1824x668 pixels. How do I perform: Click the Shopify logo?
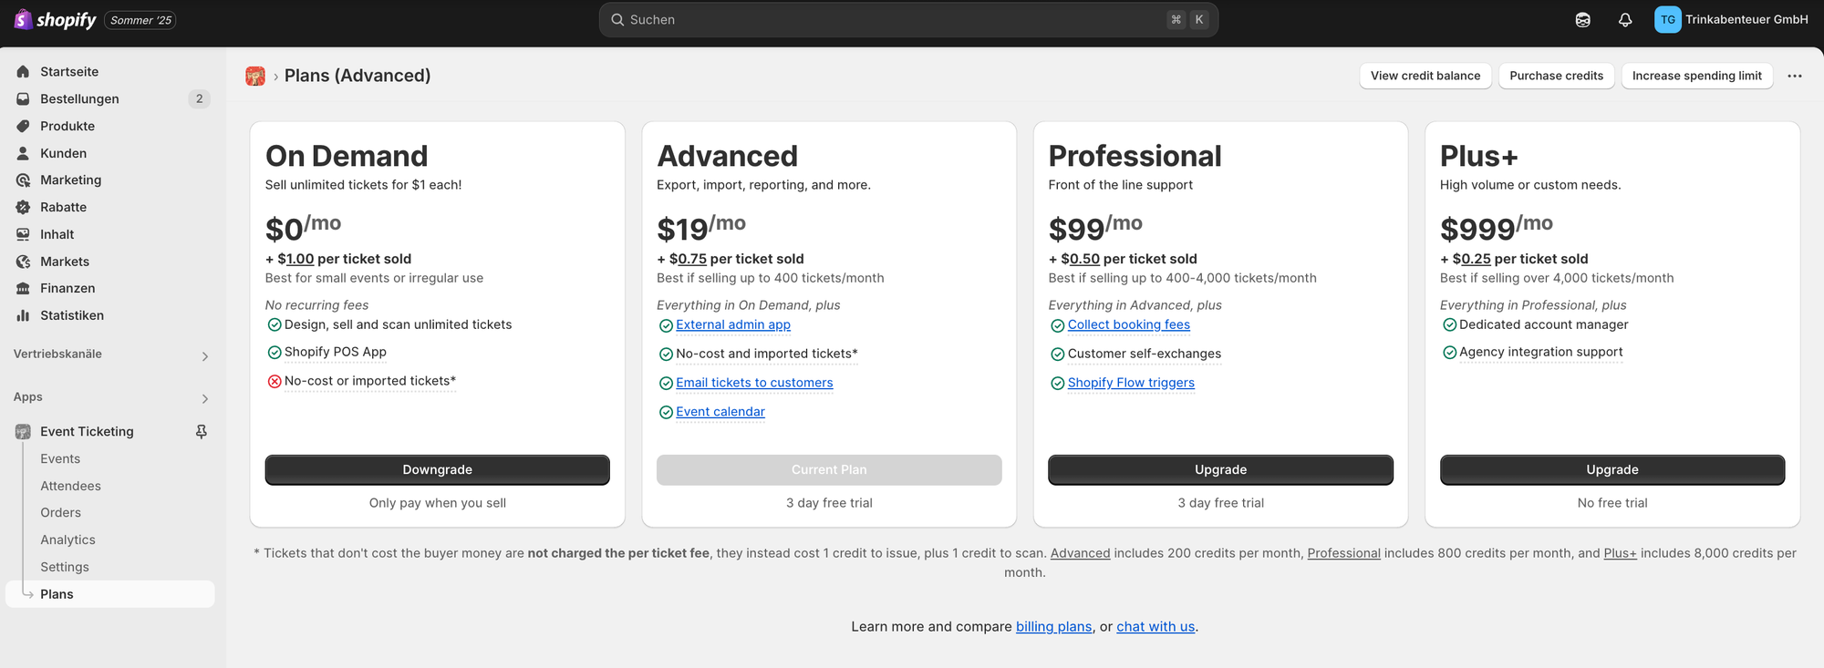55,19
